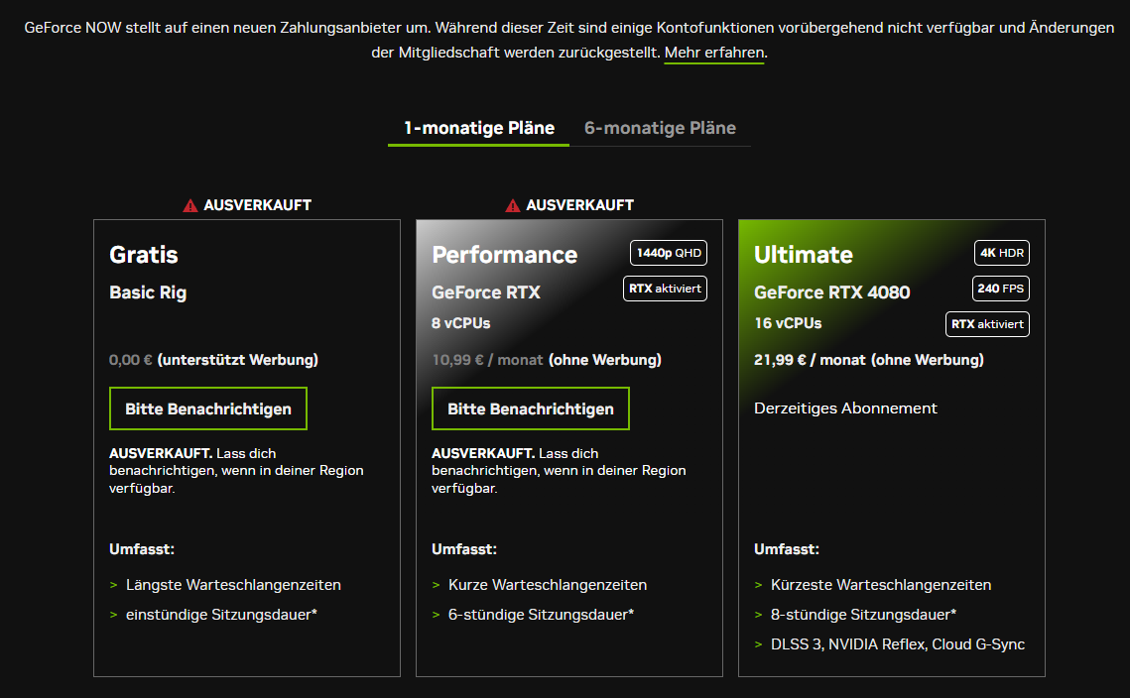Click the '10,99 € / monat' price

[487, 360]
